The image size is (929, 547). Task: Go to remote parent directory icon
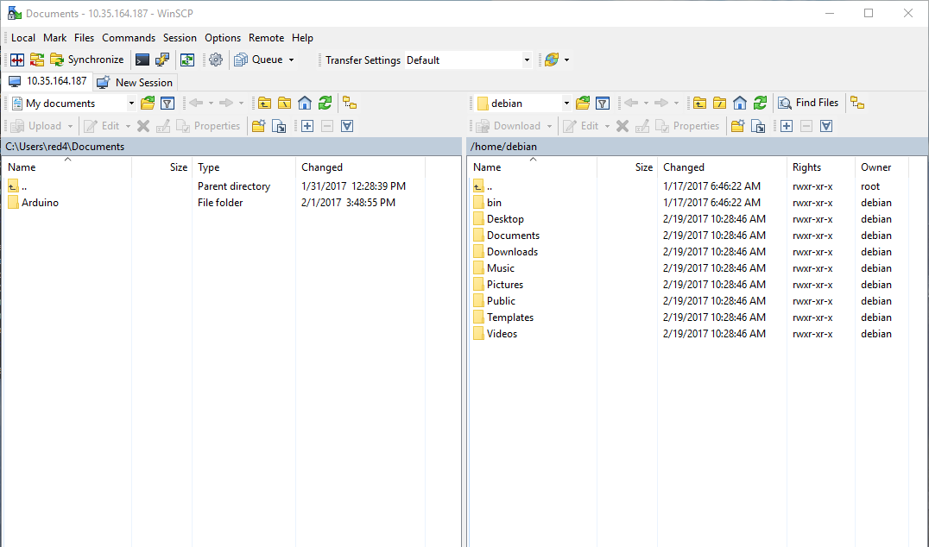[699, 104]
